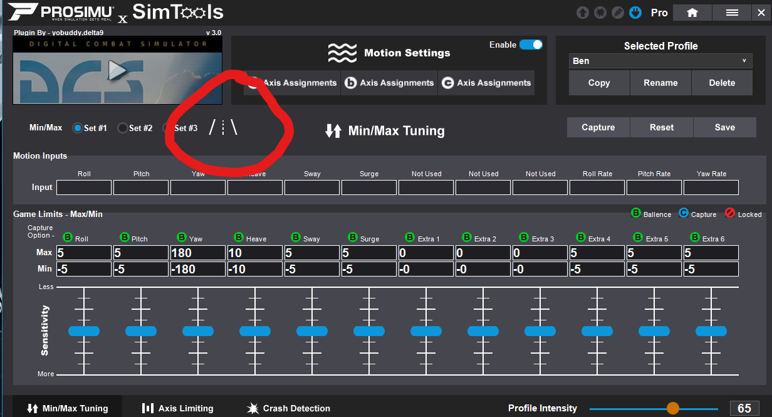This screenshot has width=772, height=417.
Task: Click the road lane icon near Set #3
Action: coord(223,128)
